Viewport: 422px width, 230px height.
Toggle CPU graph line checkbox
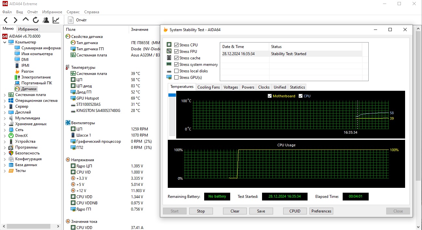(300, 96)
